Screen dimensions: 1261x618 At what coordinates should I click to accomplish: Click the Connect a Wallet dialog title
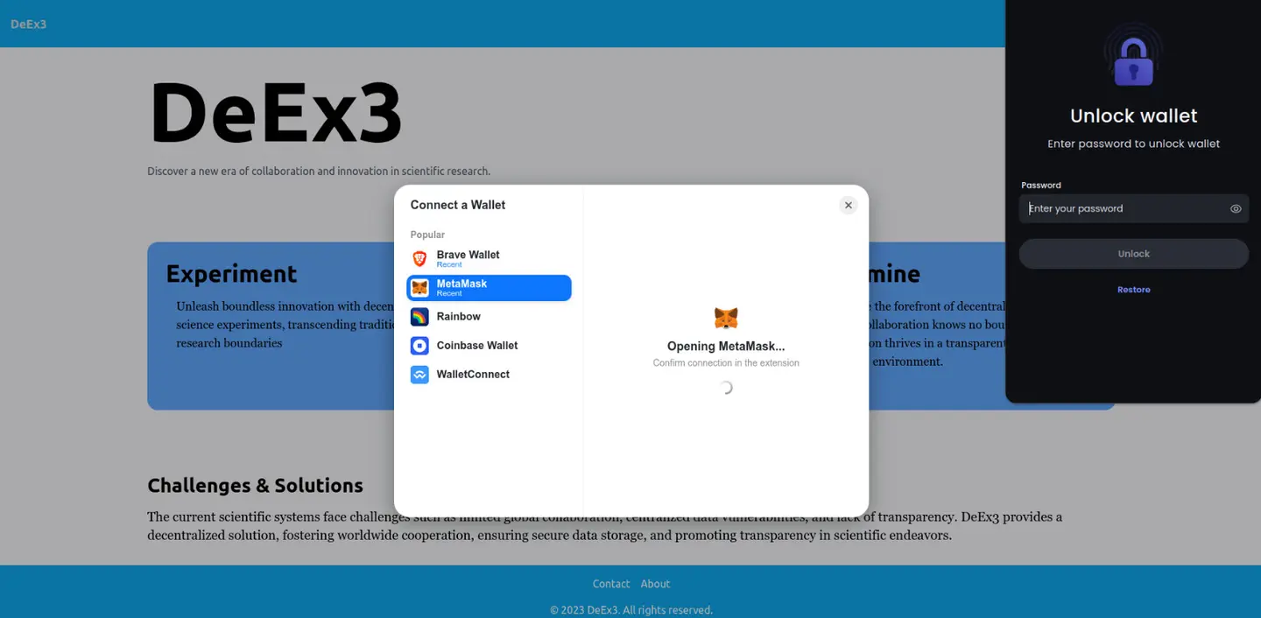click(458, 205)
